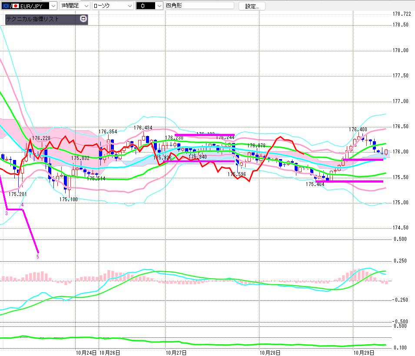
Task: Select the 10月28日 date label
Action: pos(270,353)
